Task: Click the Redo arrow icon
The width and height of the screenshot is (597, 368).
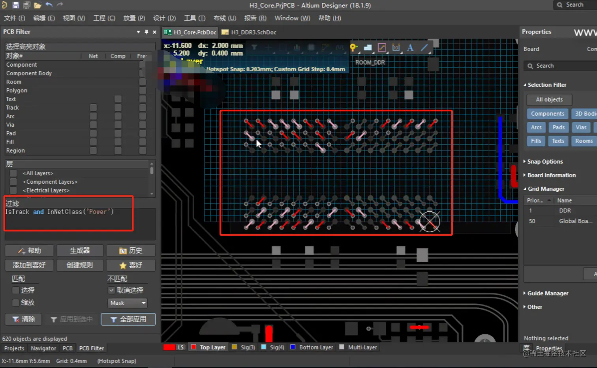Action: (x=60, y=5)
